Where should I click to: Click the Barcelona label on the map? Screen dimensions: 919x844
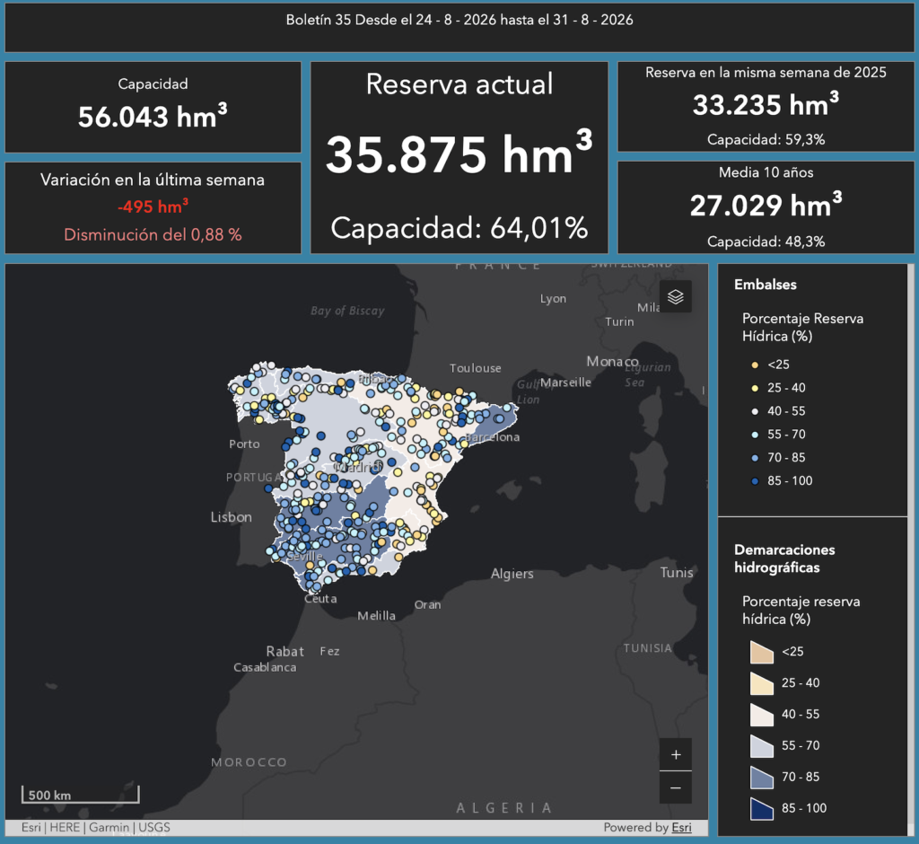[x=493, y=437]
